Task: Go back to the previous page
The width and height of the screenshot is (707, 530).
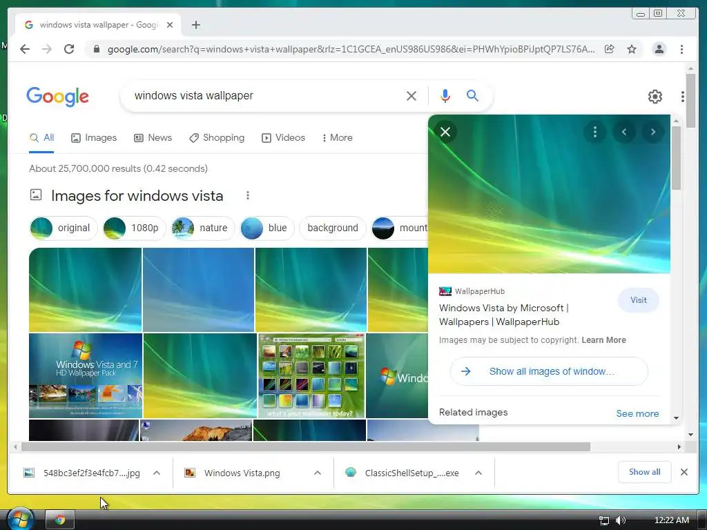Action: point(25,49)
